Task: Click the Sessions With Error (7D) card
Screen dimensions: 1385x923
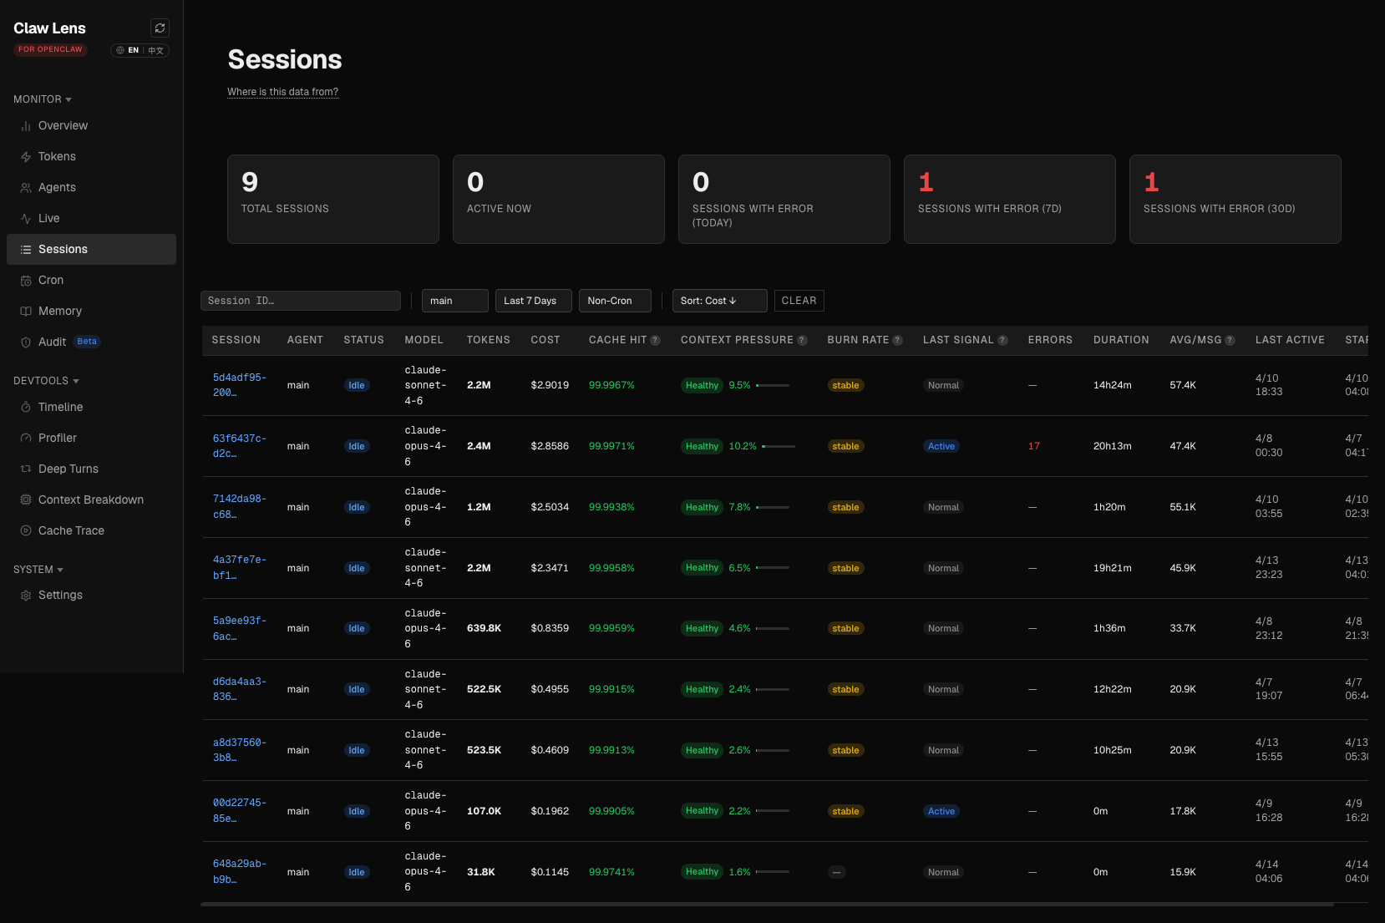Action: coord(1010,200)
